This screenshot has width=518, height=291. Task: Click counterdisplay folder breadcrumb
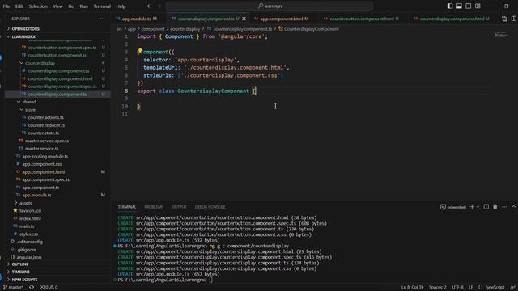[x=185, y=29]
